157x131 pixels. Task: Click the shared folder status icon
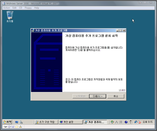pyautogui.click(x=16, y=127)
